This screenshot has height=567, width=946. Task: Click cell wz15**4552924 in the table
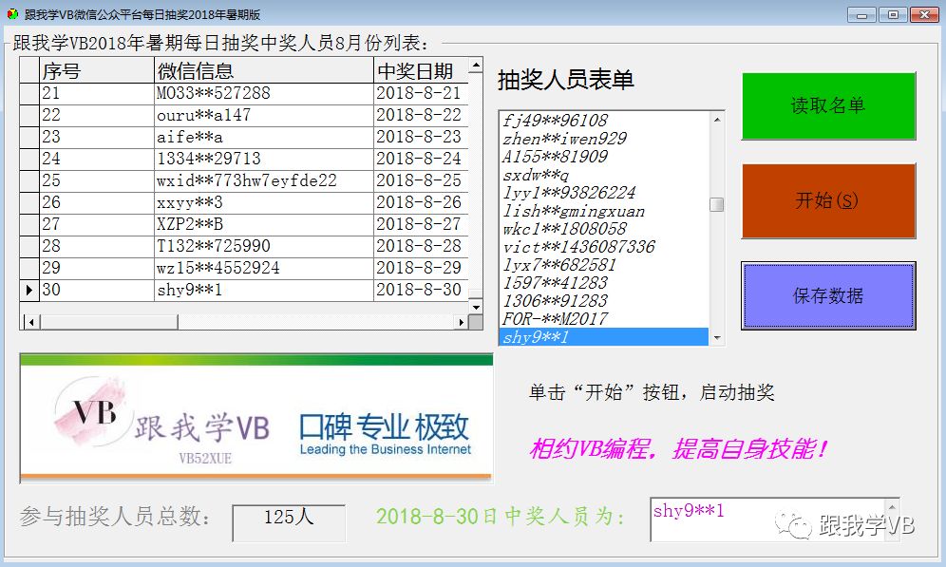click(x=264, y=268)
